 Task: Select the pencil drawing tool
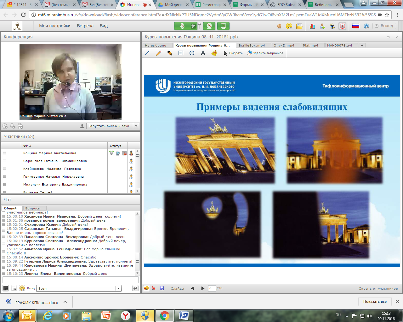tap(158, 53)
